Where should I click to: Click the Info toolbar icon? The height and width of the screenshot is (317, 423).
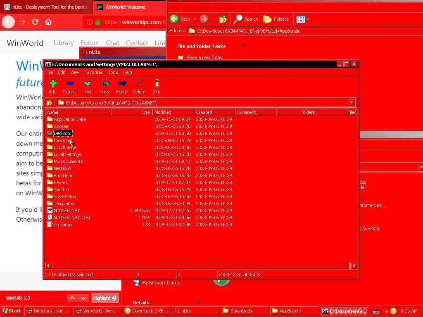tap(156, 86)
